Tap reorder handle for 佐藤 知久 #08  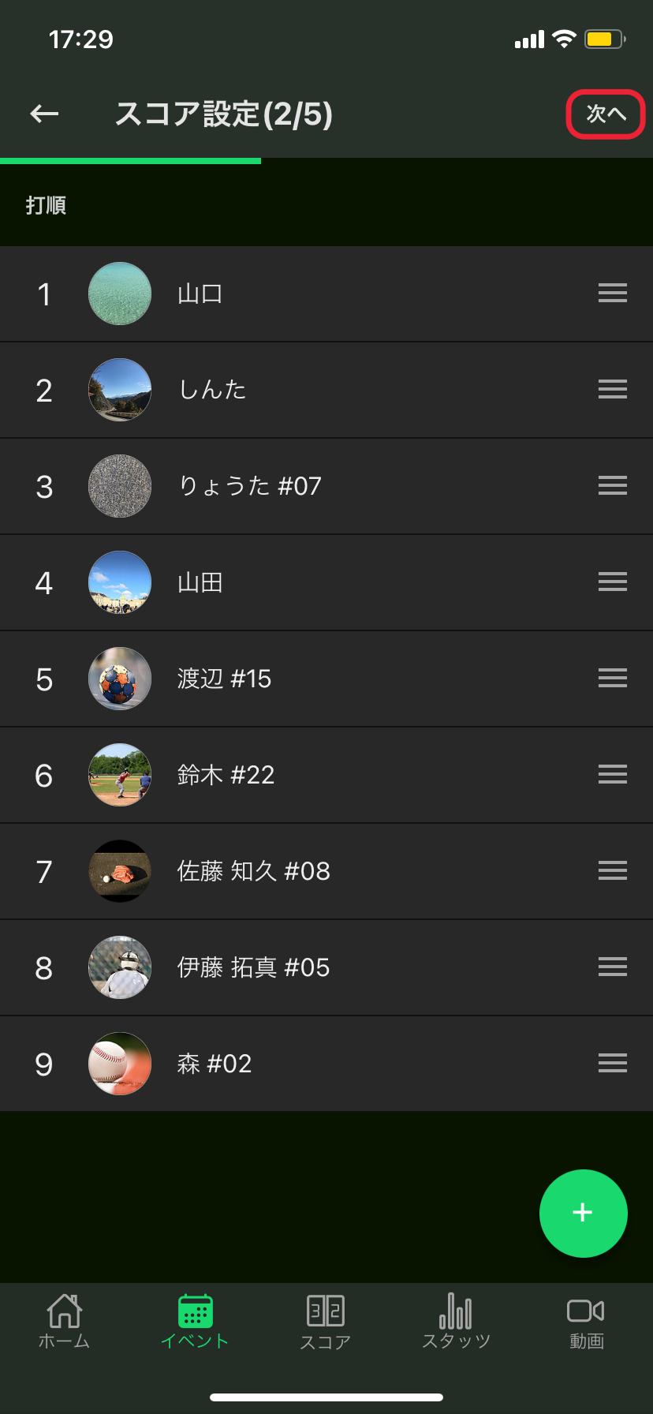(x=612, y=871)
